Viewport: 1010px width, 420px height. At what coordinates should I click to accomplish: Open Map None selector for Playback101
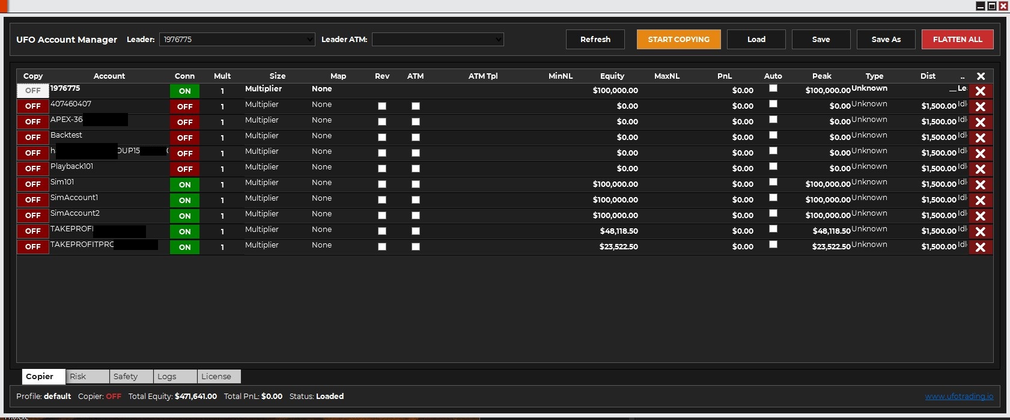tap(321, 167)
